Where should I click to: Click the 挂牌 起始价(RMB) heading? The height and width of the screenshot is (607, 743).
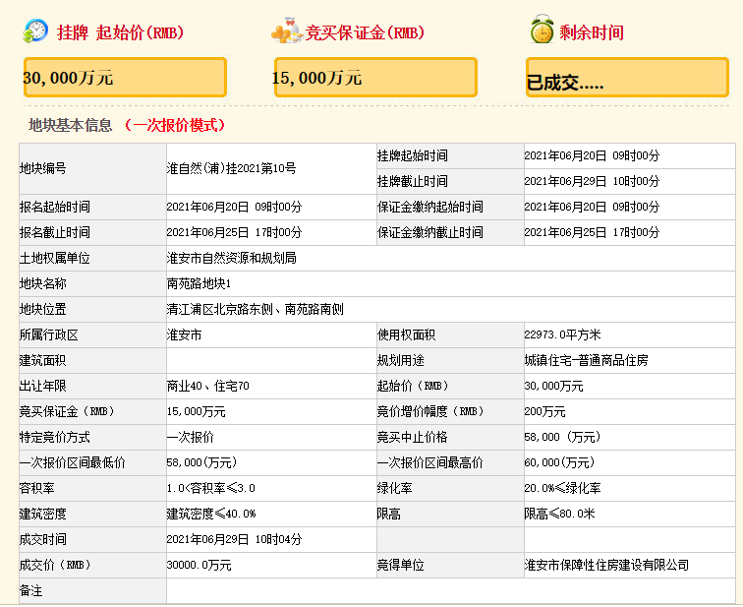[x=120, y=32]
